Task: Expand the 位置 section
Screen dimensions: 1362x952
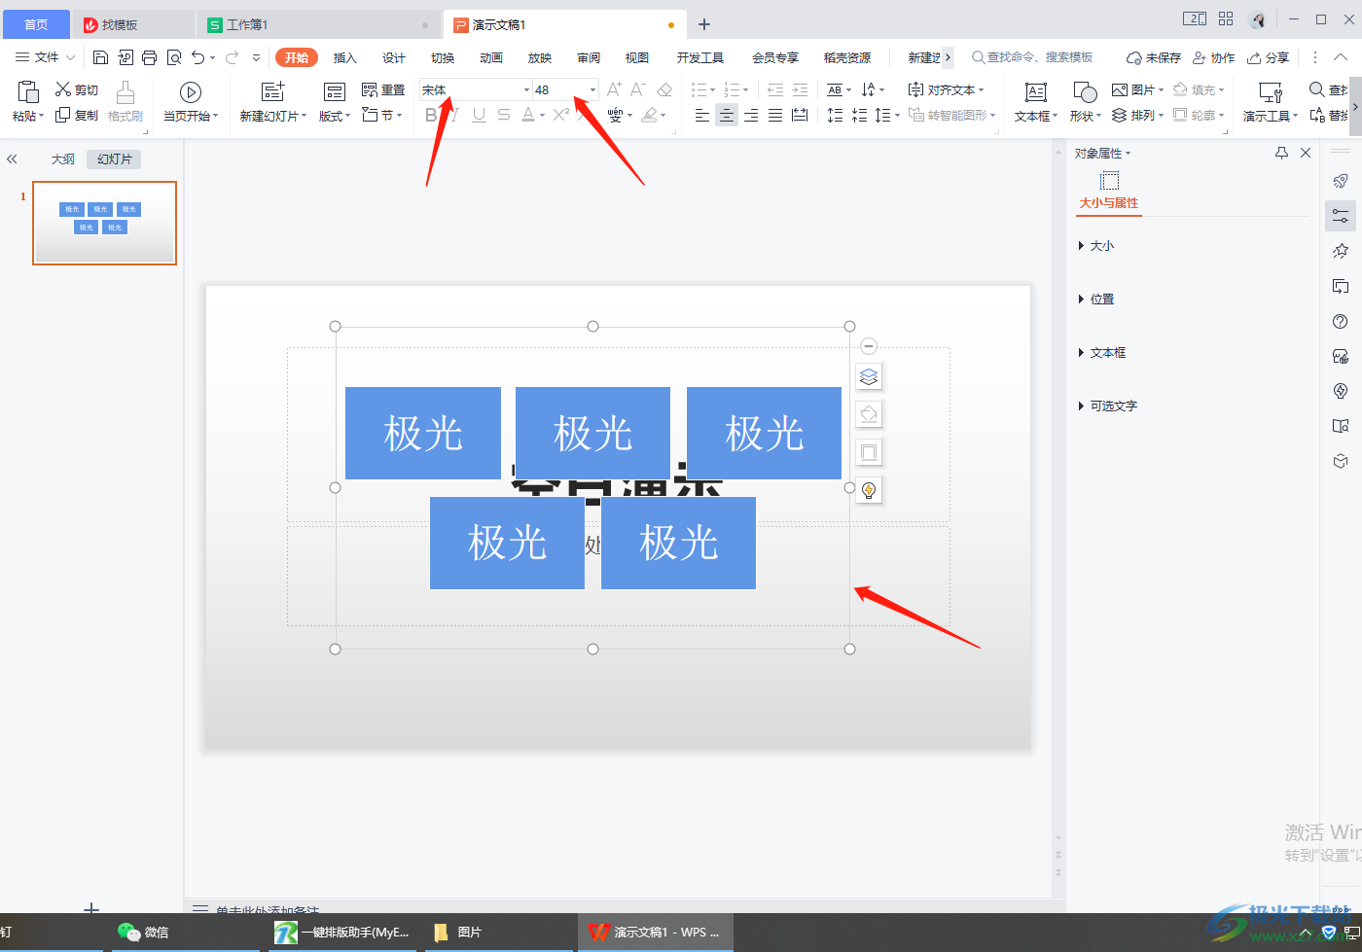Action: 1096,300
